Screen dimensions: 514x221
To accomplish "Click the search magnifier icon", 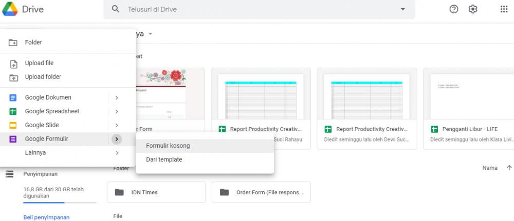I will click(115, 9).
